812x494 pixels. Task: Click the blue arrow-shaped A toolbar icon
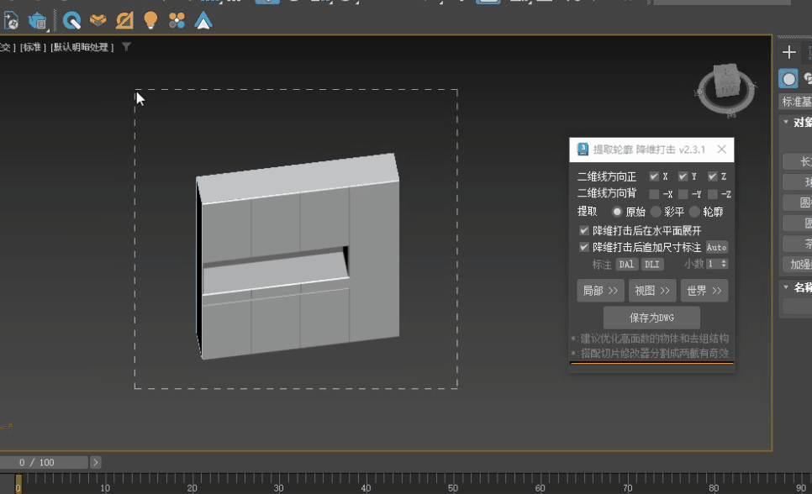(203, 21)
